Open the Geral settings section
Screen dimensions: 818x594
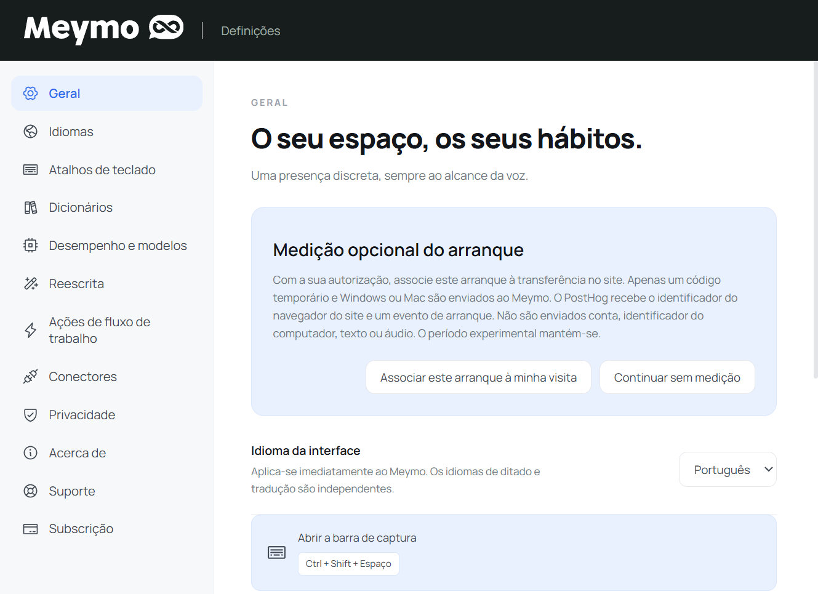tap(106, 94)
